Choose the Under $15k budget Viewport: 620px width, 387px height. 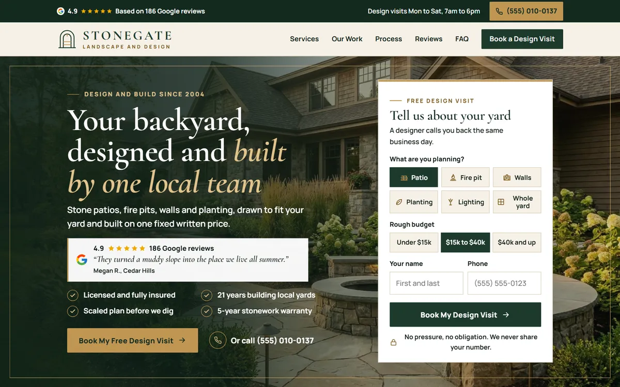414,243
